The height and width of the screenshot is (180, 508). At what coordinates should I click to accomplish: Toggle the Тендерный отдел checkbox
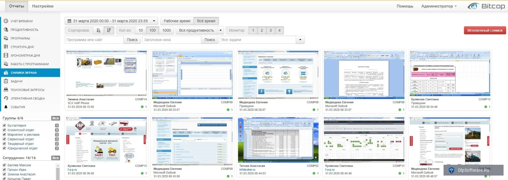coord(4,144)
